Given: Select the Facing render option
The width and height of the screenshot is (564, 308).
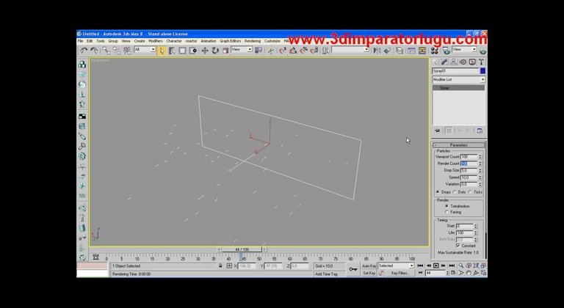Looking at the screenshot, I should 446,212.
